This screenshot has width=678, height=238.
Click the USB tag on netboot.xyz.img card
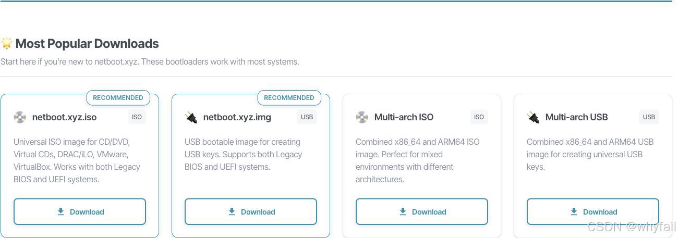pos(307,117)
